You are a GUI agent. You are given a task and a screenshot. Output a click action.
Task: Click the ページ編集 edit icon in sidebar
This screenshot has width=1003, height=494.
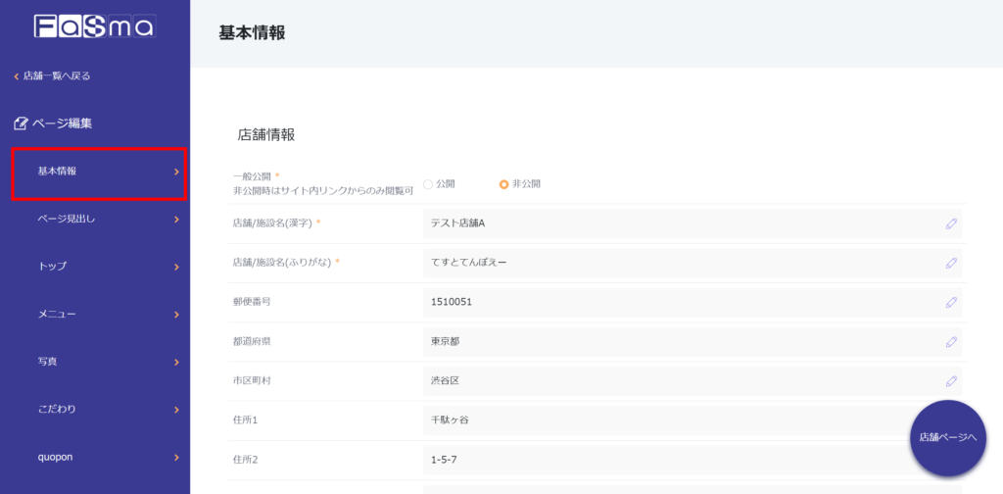click(x=21, y=123)
